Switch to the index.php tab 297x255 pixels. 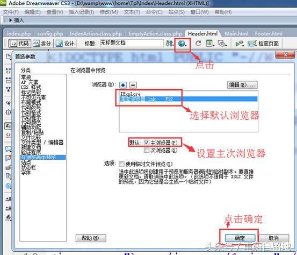[x=19, y=34]
